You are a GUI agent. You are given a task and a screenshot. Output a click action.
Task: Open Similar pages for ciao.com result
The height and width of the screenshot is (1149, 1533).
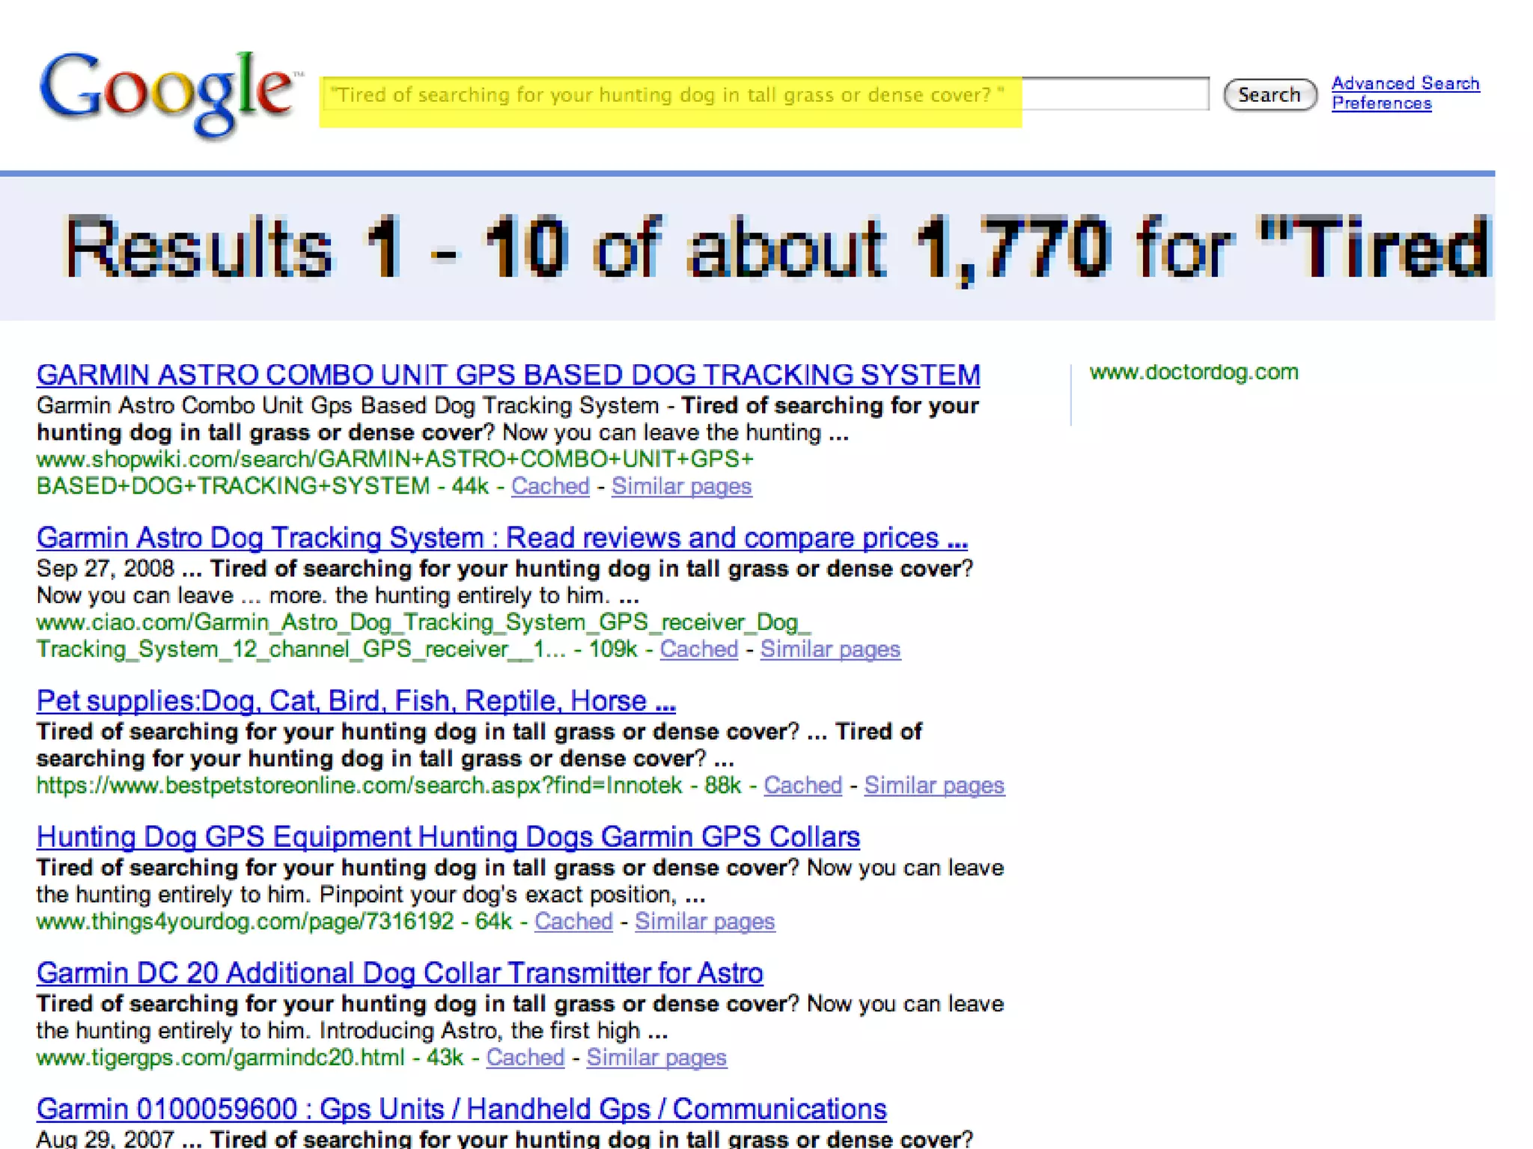point(830,649)
